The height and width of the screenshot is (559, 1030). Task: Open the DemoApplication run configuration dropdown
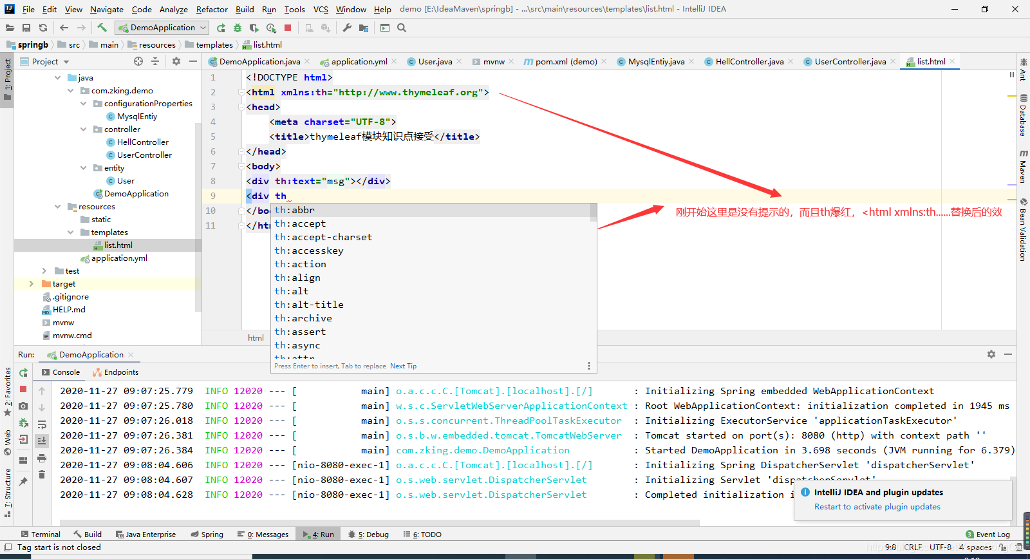click(x=162, y=28)
